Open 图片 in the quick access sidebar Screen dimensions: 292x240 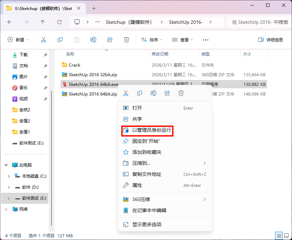tap(23, 77)
